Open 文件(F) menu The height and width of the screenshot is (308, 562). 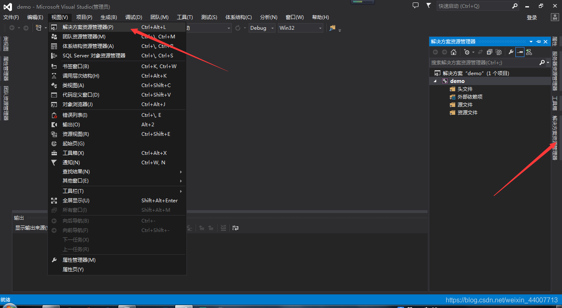point(11,17)
